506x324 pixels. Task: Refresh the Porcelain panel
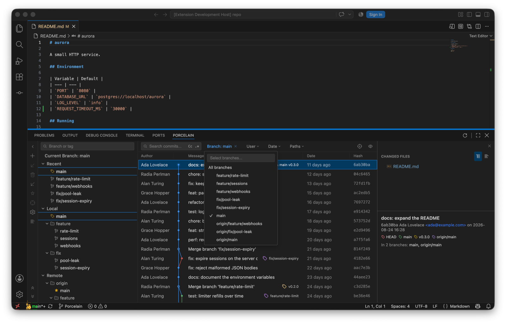click(465, 135)
